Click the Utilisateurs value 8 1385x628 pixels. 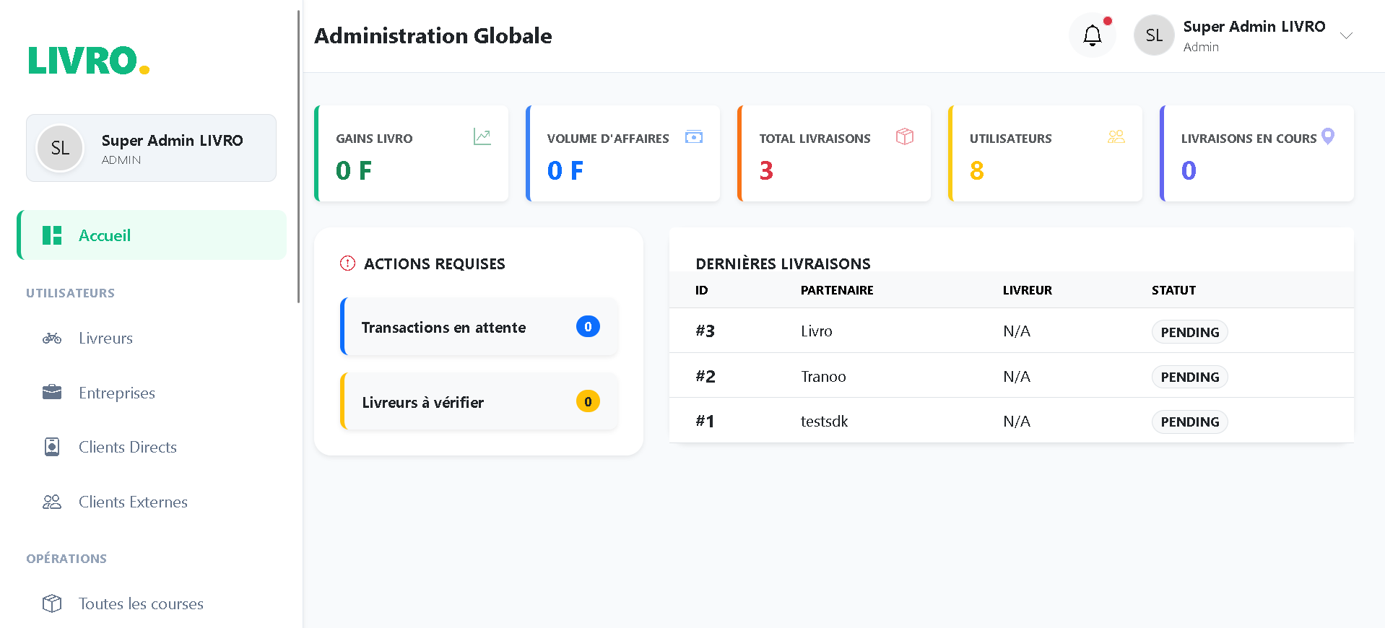click(x=977, y=170)
